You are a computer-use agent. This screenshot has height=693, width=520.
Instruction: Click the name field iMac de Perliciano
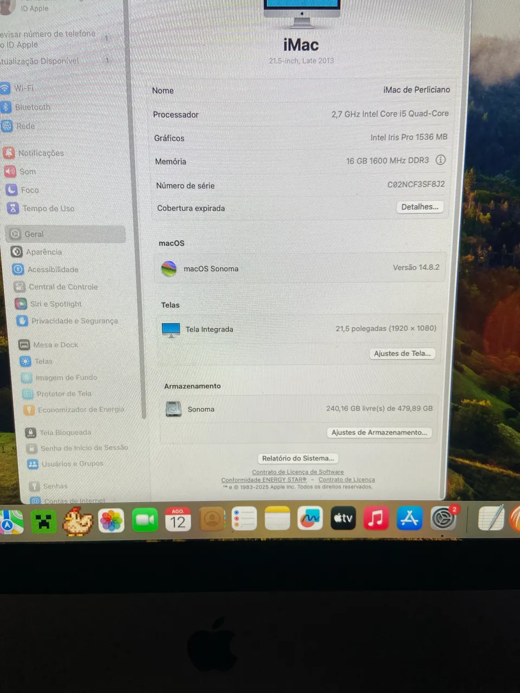click(x=417, y=89)
